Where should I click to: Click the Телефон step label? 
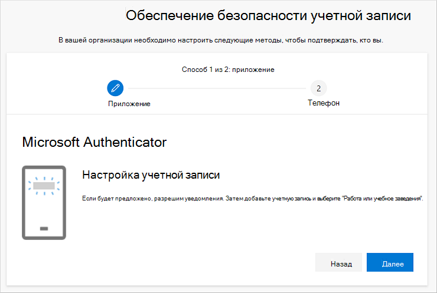(324, 103)
